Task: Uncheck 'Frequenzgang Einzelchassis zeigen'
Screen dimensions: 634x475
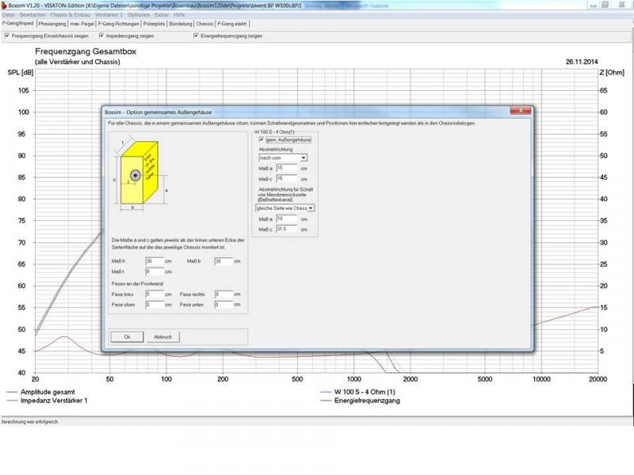Action: point(7,35)
